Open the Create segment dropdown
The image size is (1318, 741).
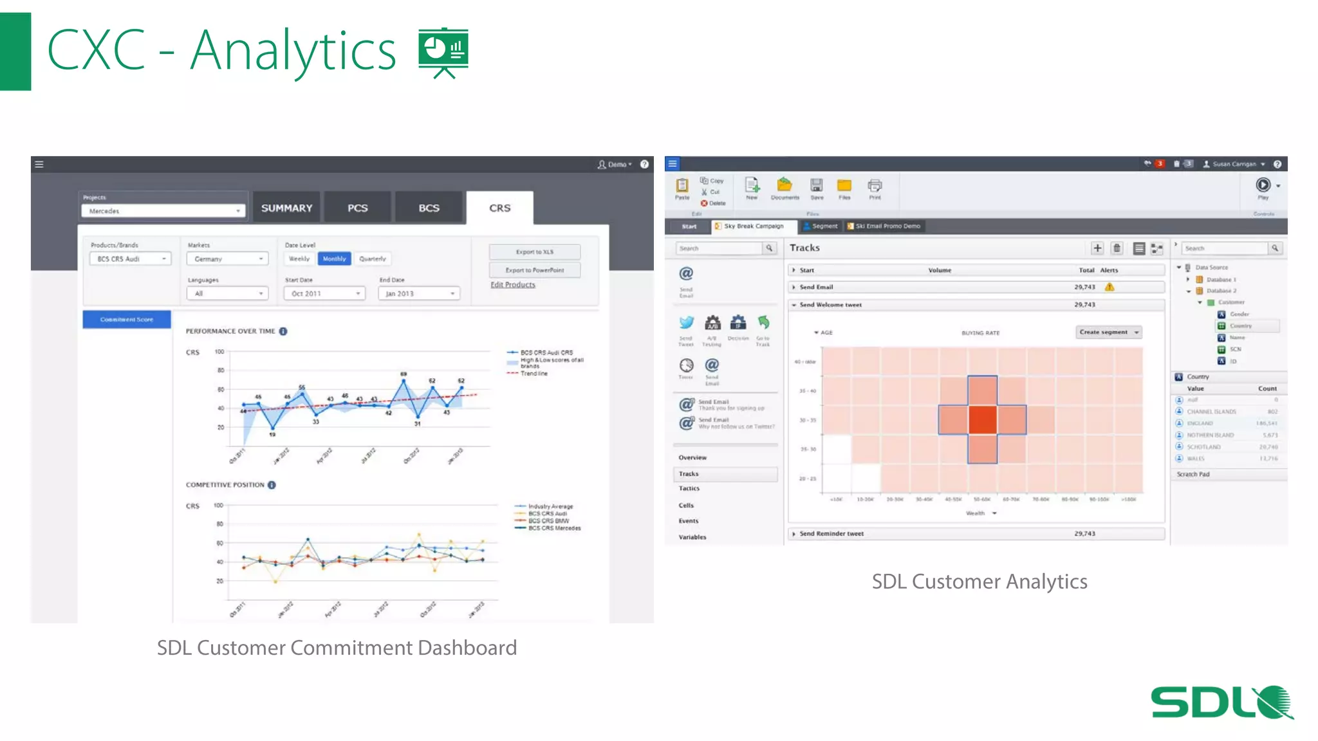(x=1109, y=333)
